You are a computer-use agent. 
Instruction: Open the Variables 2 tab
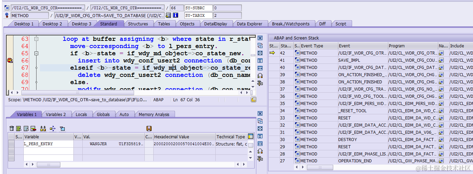(56, 114)
